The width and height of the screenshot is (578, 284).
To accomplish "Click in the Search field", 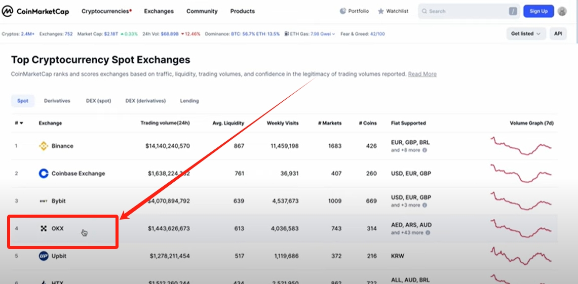I will point(469,12).
